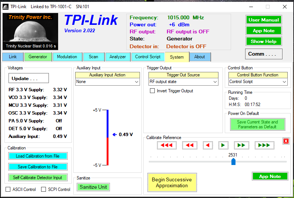Click the 2531 slider value label
The image size is (294, 198).
[x=233, y=155]
